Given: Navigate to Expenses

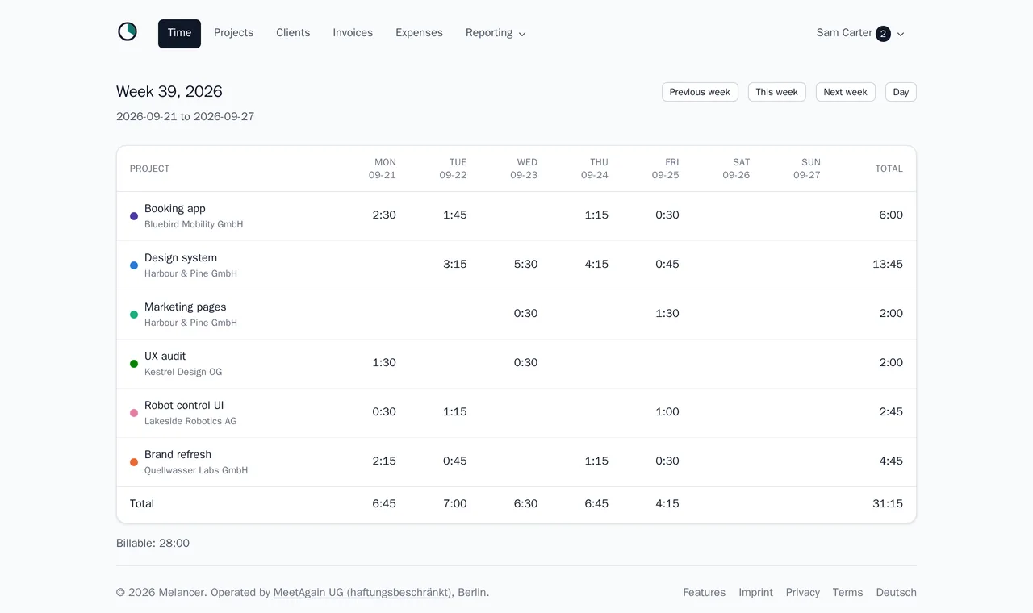Looking at the screenshot, I should (x=419, y=33).
